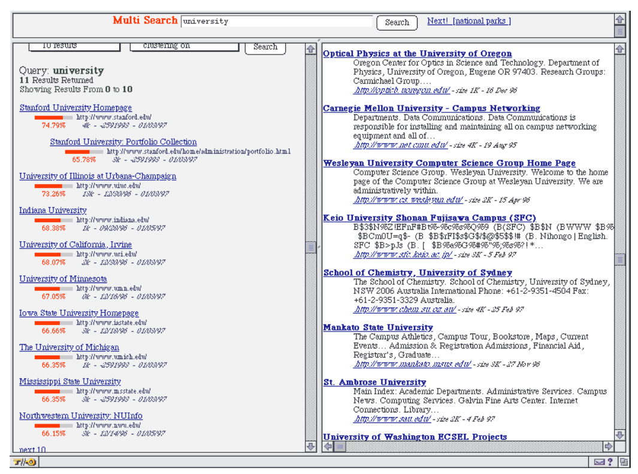Click the security key icon in status bar
The height and width of the screenshot is (474, 638).
pos(25,462)
